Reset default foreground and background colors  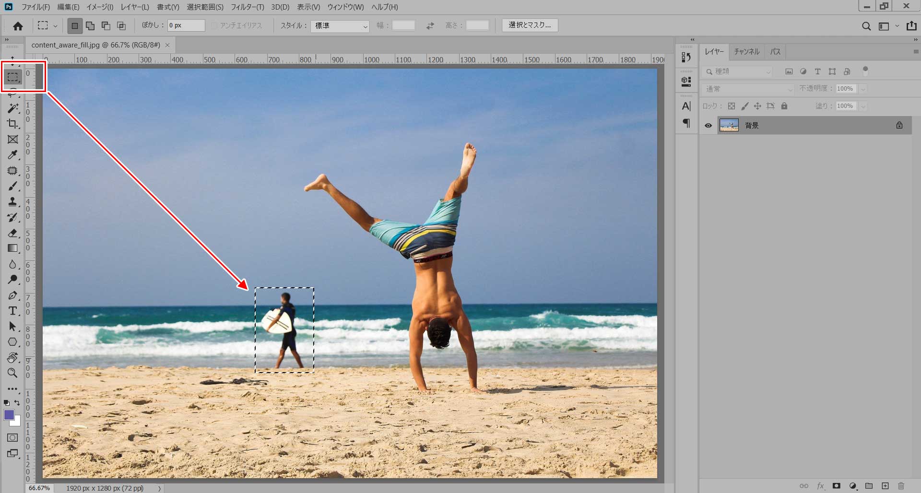click(x=6, y=403)
